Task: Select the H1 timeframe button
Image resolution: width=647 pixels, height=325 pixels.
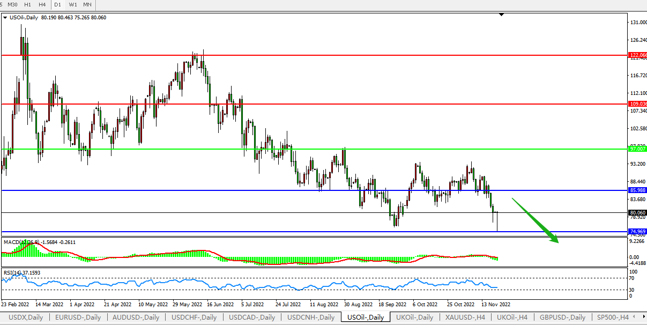Action: (27, 4)
